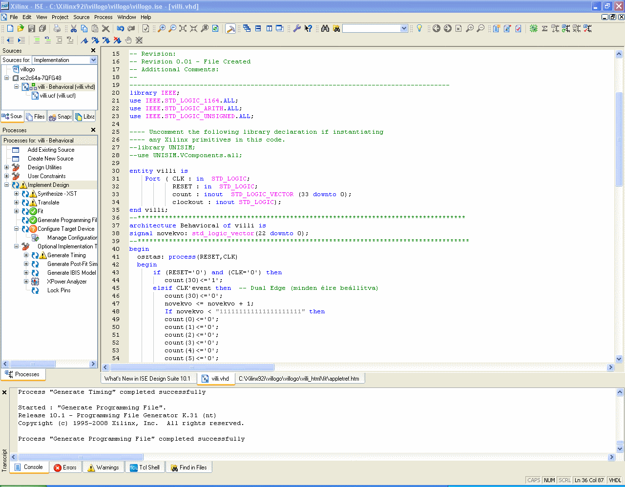Click the binoculars Find icon
Image resolution: width=625 pixels, height=487 pixels.
click(325, 29)
